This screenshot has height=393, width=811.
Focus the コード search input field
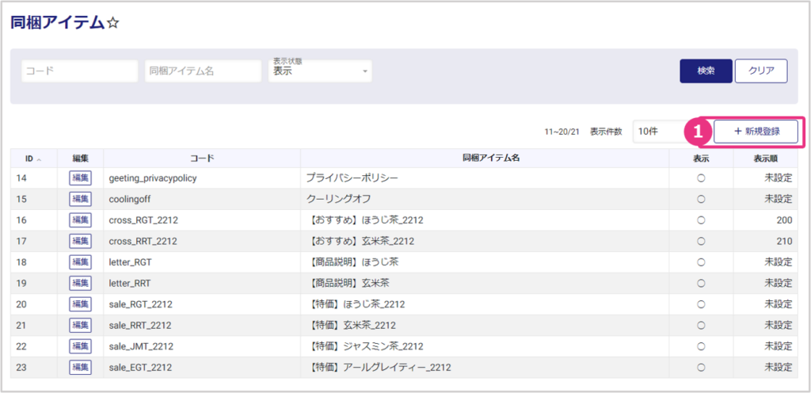click(80, 71)
